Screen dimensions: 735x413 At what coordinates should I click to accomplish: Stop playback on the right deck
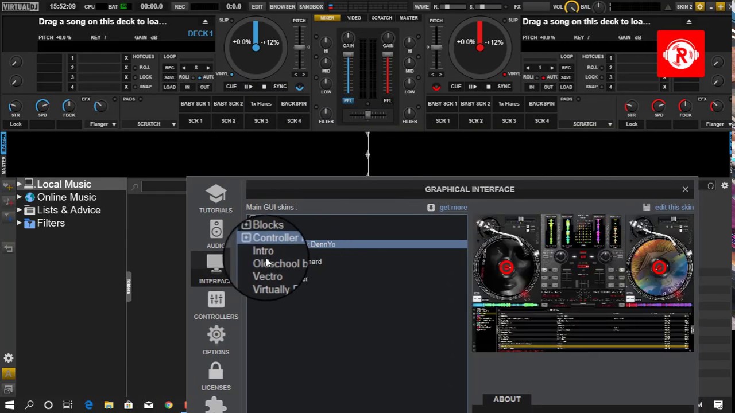[x=488, y=87]
